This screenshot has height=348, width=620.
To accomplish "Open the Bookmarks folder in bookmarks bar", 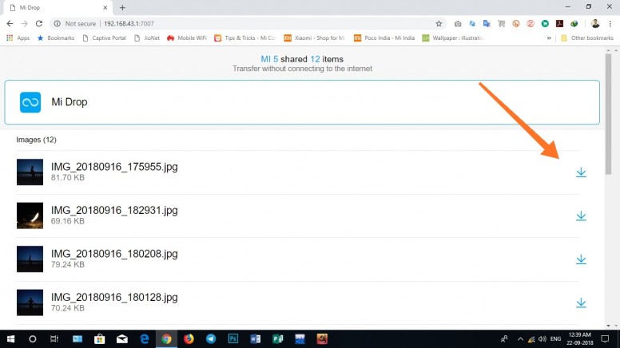I will [x=56, y=38].
